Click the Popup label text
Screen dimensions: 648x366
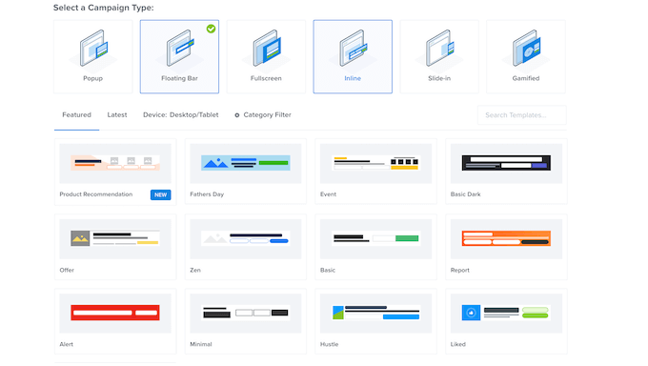tap(93, 78)
